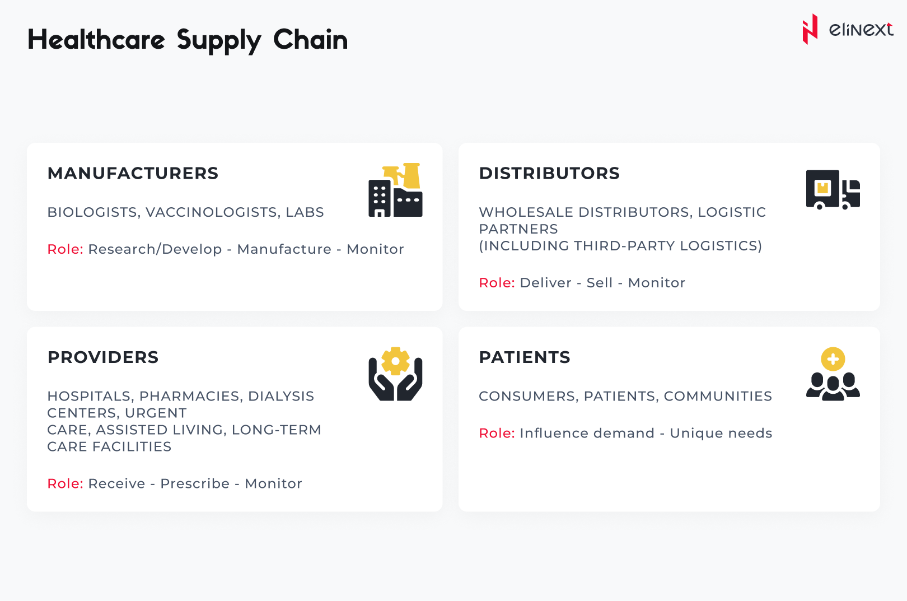Click the Elinext brand name text

(x=861, y=29)
